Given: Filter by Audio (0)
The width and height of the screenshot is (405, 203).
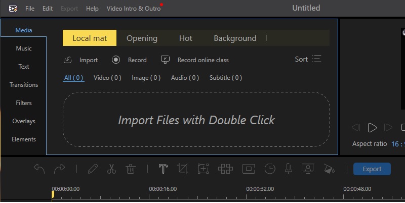Looking at the screenshot, I should 185,78.
